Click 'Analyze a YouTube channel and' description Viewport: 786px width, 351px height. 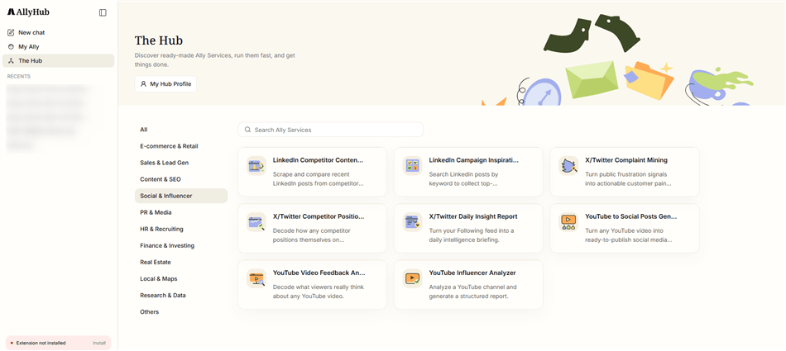click(x=472, y=287)
